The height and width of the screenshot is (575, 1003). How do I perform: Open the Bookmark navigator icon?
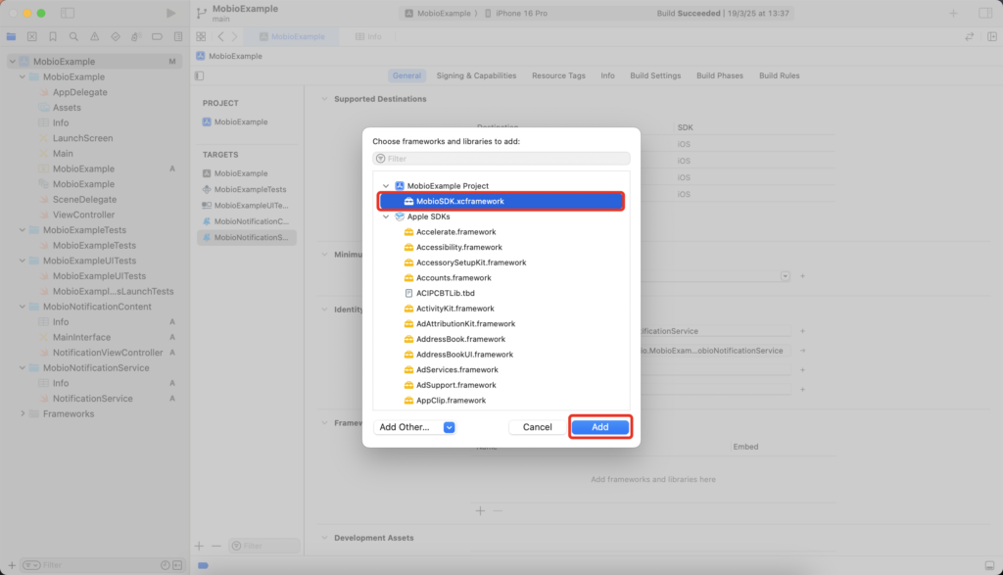pyautogui.click(x=53, y=36)
